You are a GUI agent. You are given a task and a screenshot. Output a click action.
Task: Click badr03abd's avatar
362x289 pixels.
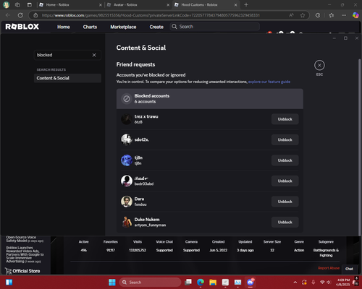127,181
